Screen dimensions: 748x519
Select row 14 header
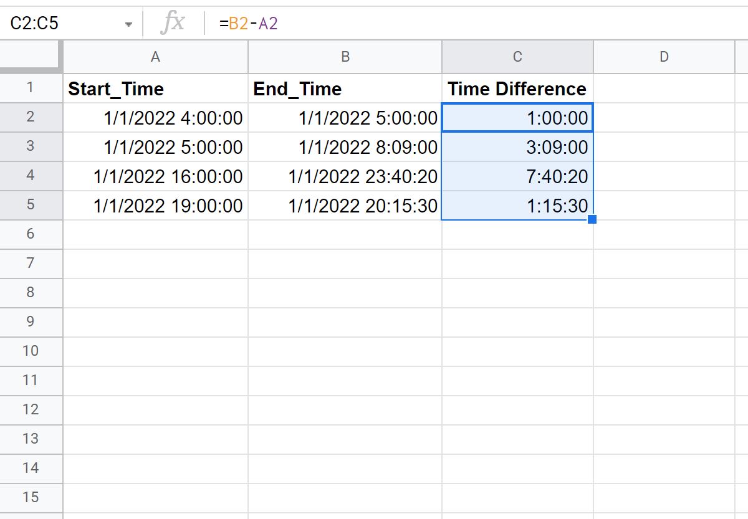(31, 469)
